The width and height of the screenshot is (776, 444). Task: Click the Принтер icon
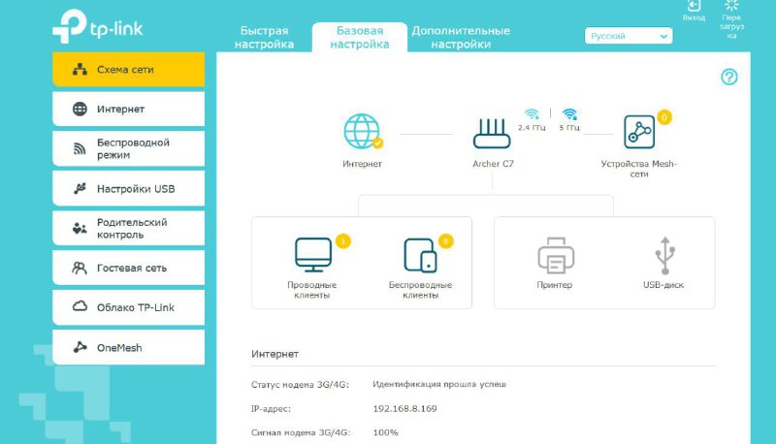click(x=556, y=255)
